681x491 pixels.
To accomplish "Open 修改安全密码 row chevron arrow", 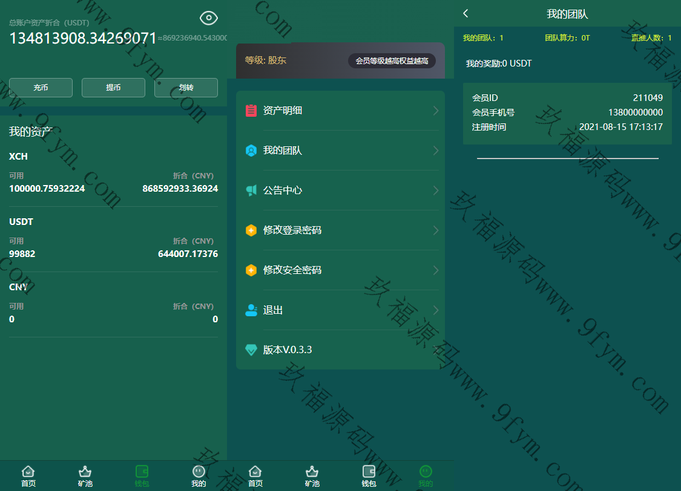I will coord(436,270).
